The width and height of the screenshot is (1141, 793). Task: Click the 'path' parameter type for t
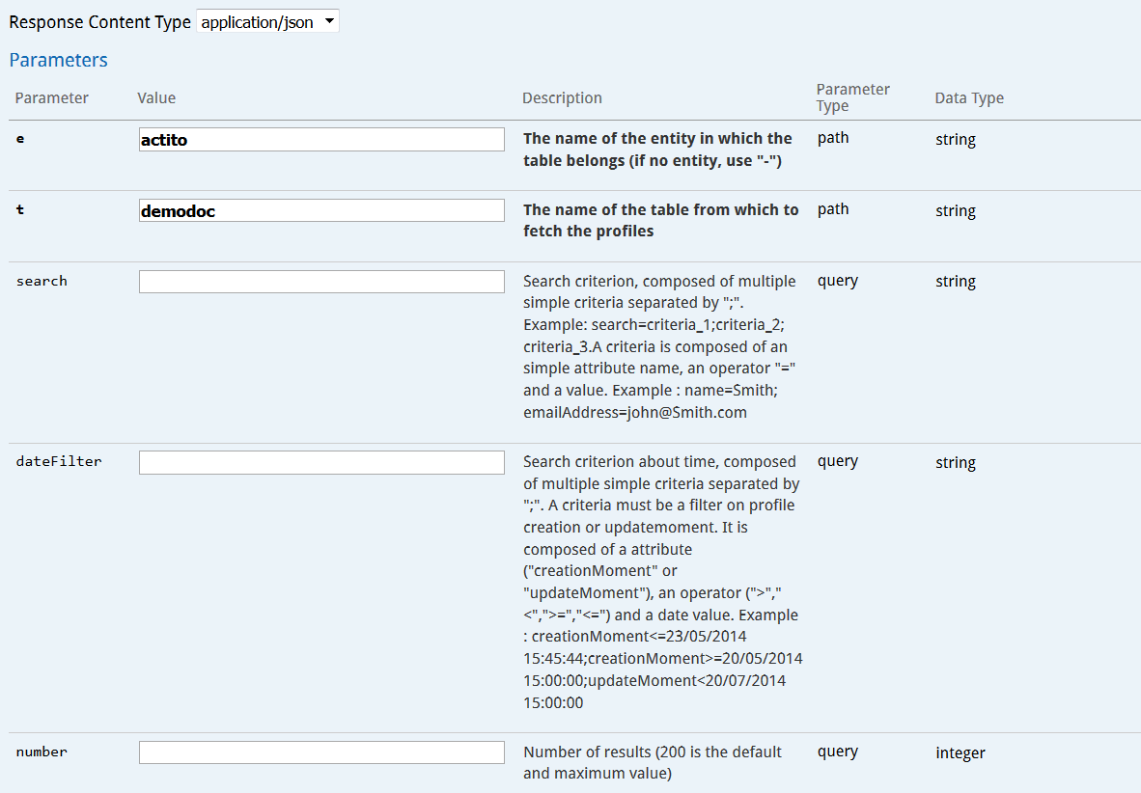pos(832,209)
